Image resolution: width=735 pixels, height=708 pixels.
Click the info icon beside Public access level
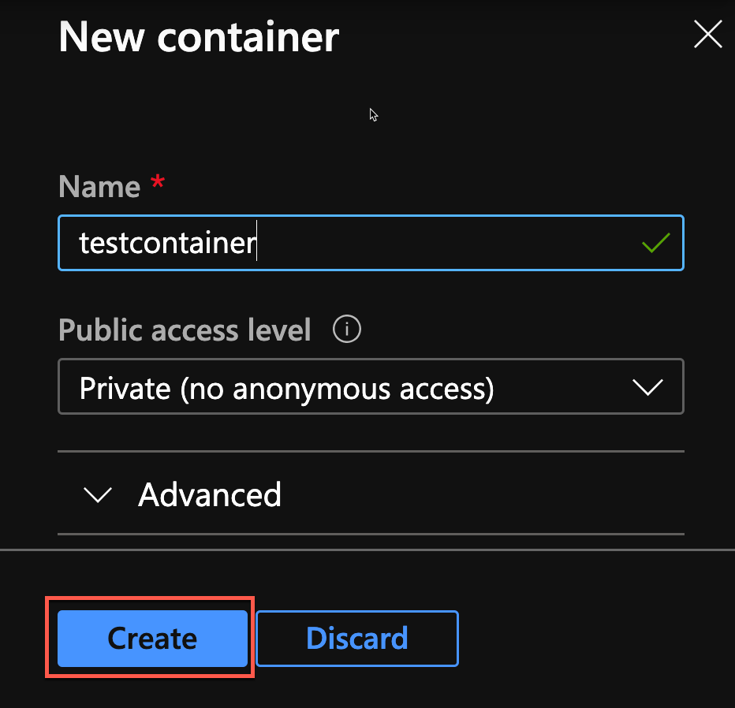coord(347,330)
